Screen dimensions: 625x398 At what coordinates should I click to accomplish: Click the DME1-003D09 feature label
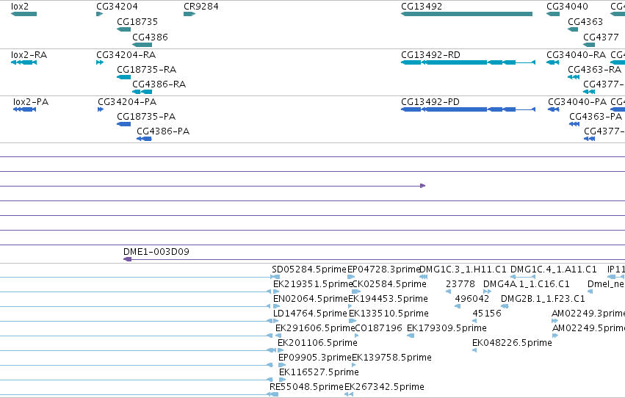click(x=156, y=251)
